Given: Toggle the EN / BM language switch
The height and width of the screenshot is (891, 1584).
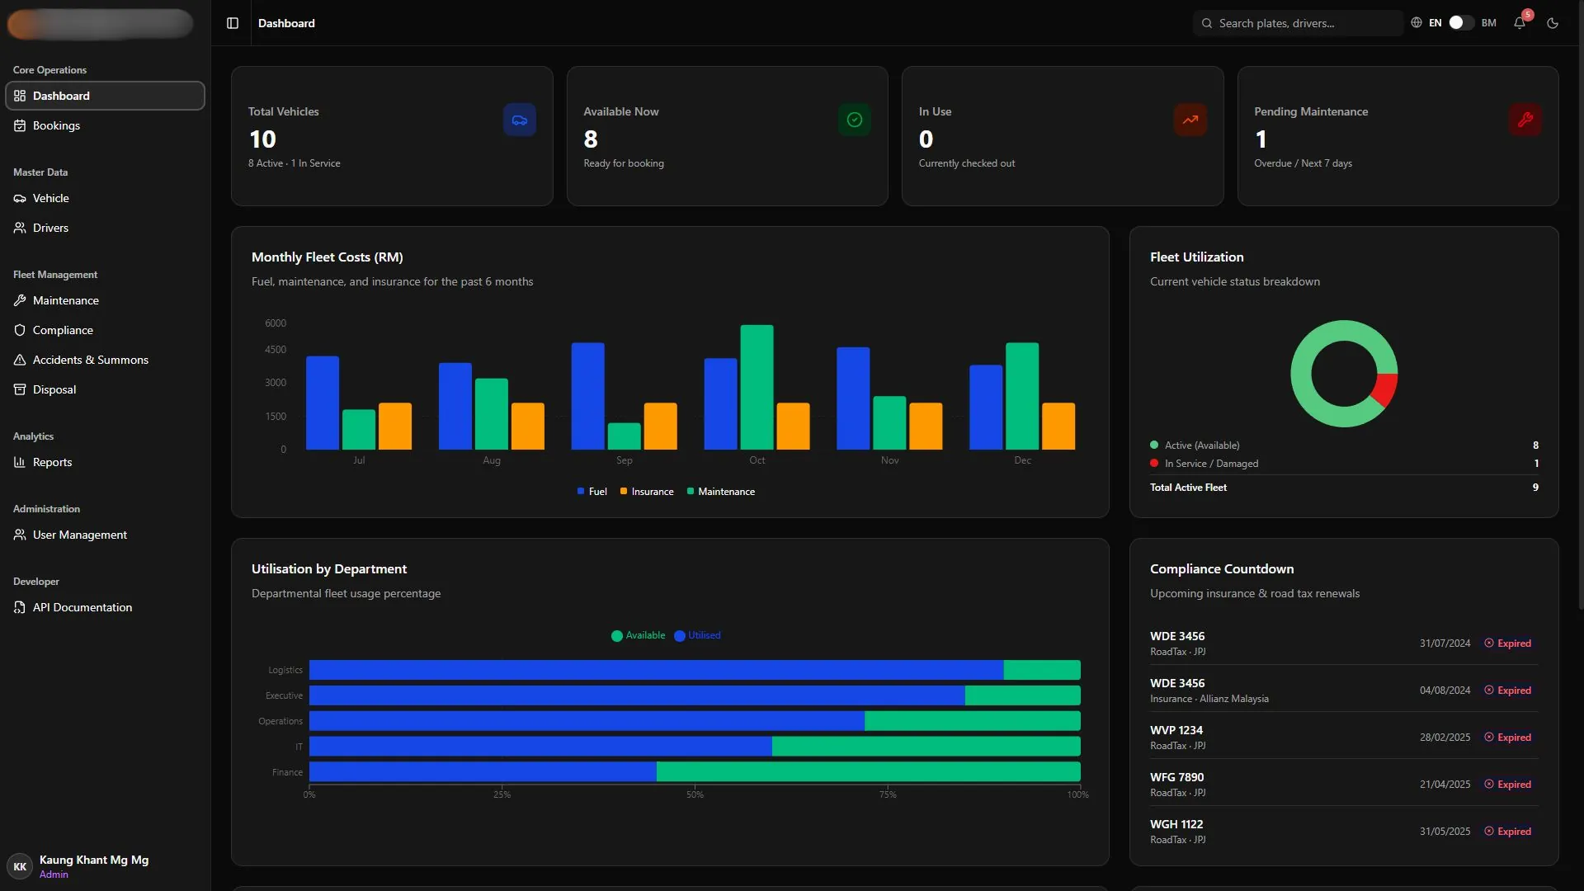Looking at the screenshot, I should coord(1461,23).
